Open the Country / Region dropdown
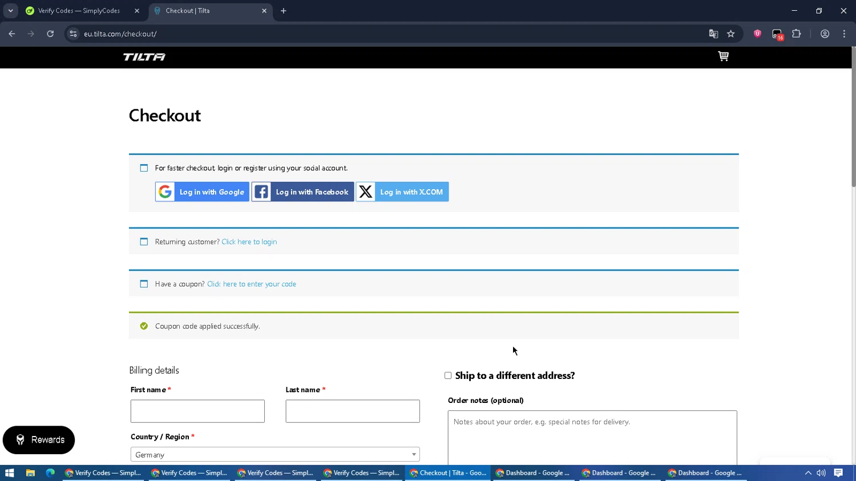This screenshot has width=856, height=481. pos(275,454)
